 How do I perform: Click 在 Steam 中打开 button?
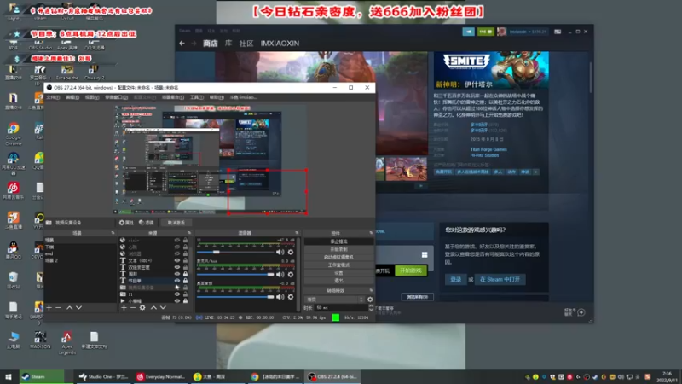(500, 280)
